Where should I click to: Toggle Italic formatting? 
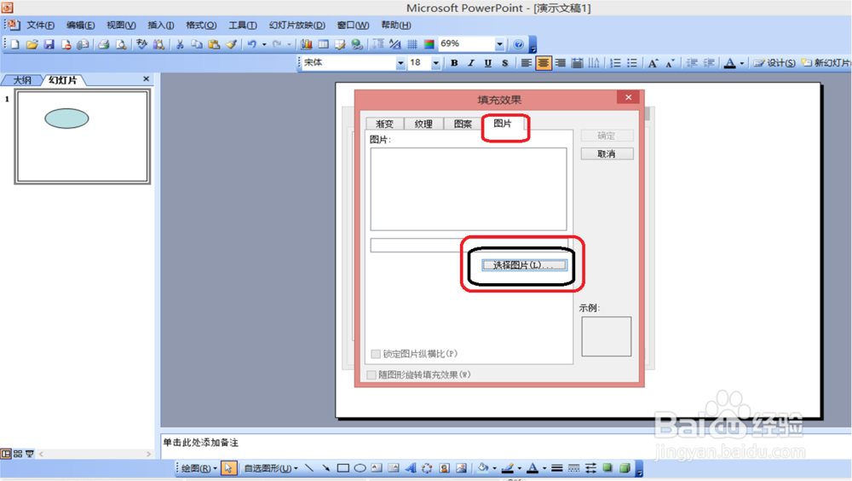tap(471, 63)
